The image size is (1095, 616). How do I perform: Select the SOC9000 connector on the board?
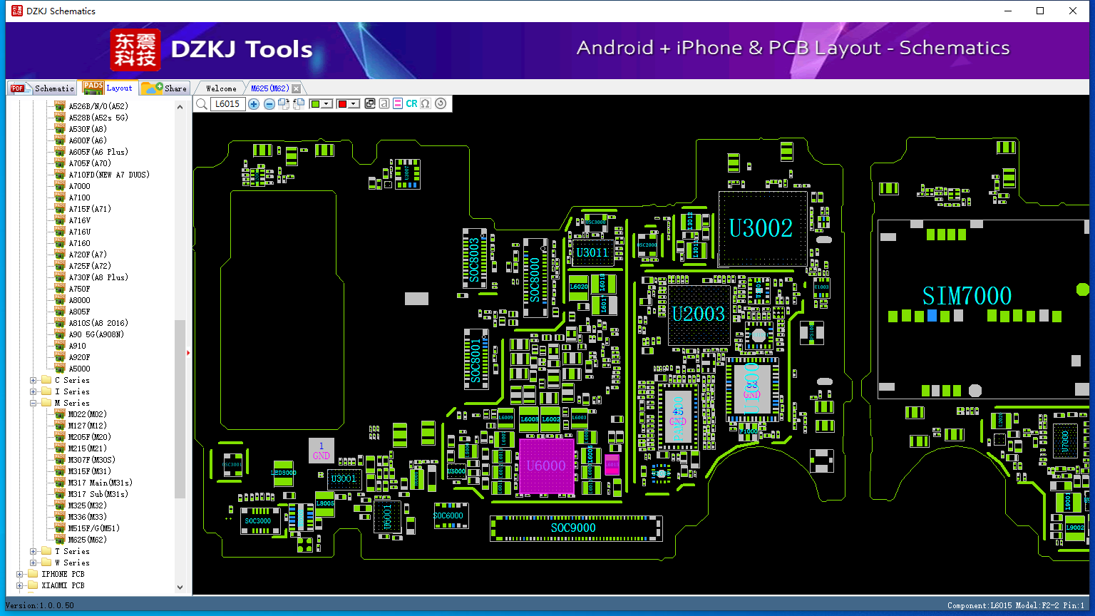576,528
